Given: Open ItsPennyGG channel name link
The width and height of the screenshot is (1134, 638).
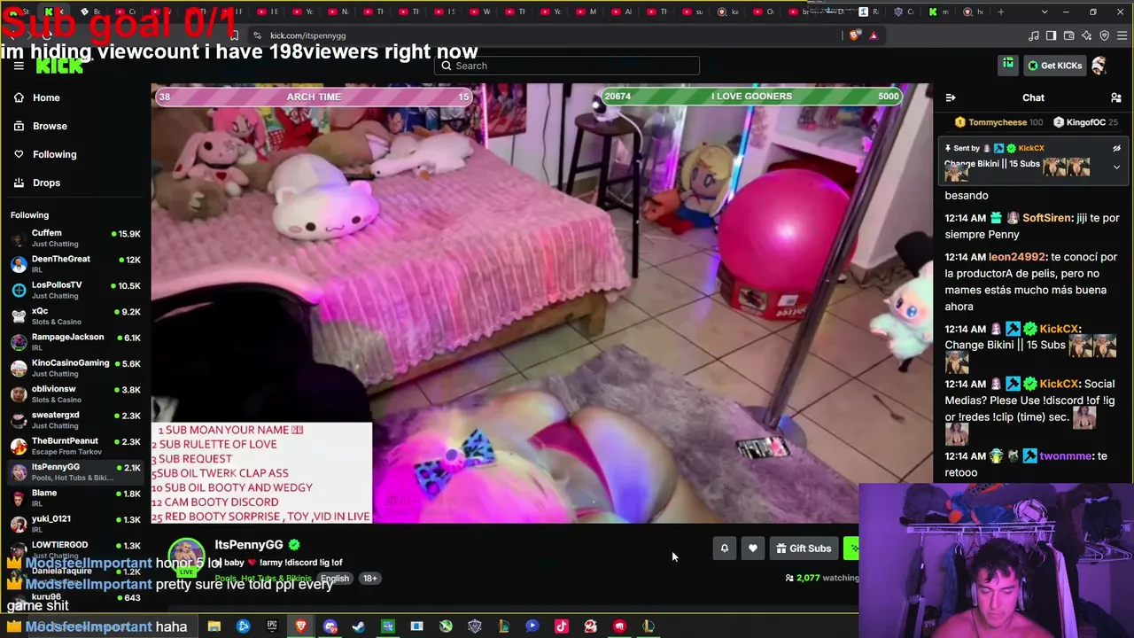Looking at the screenshot, I should pyautogui.click(x=248, y=545).
